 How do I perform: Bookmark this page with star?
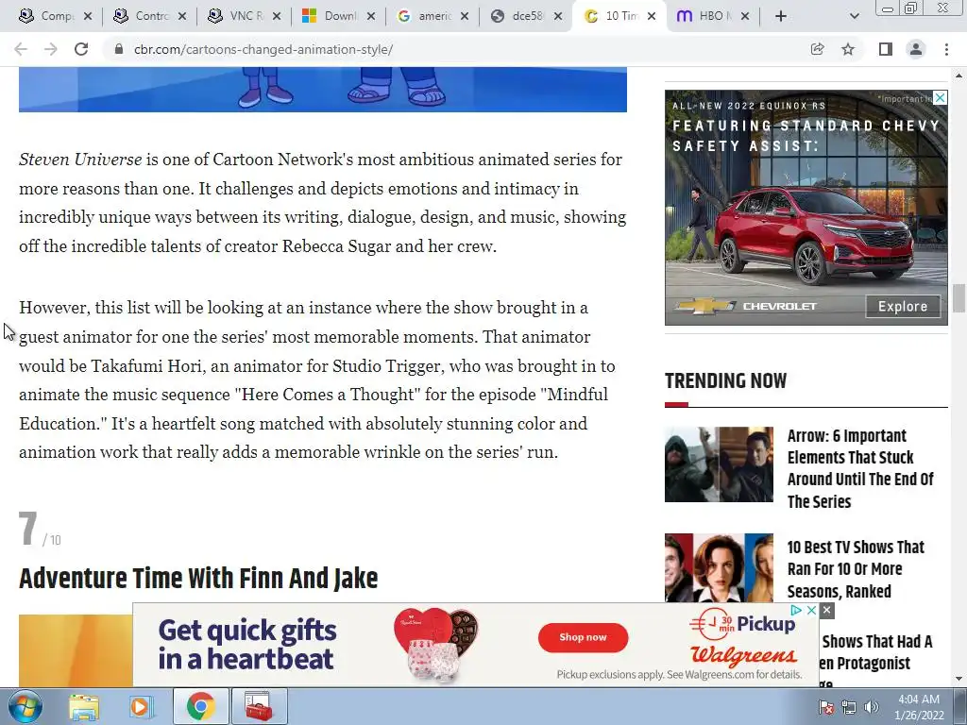(x=848, y=49)
